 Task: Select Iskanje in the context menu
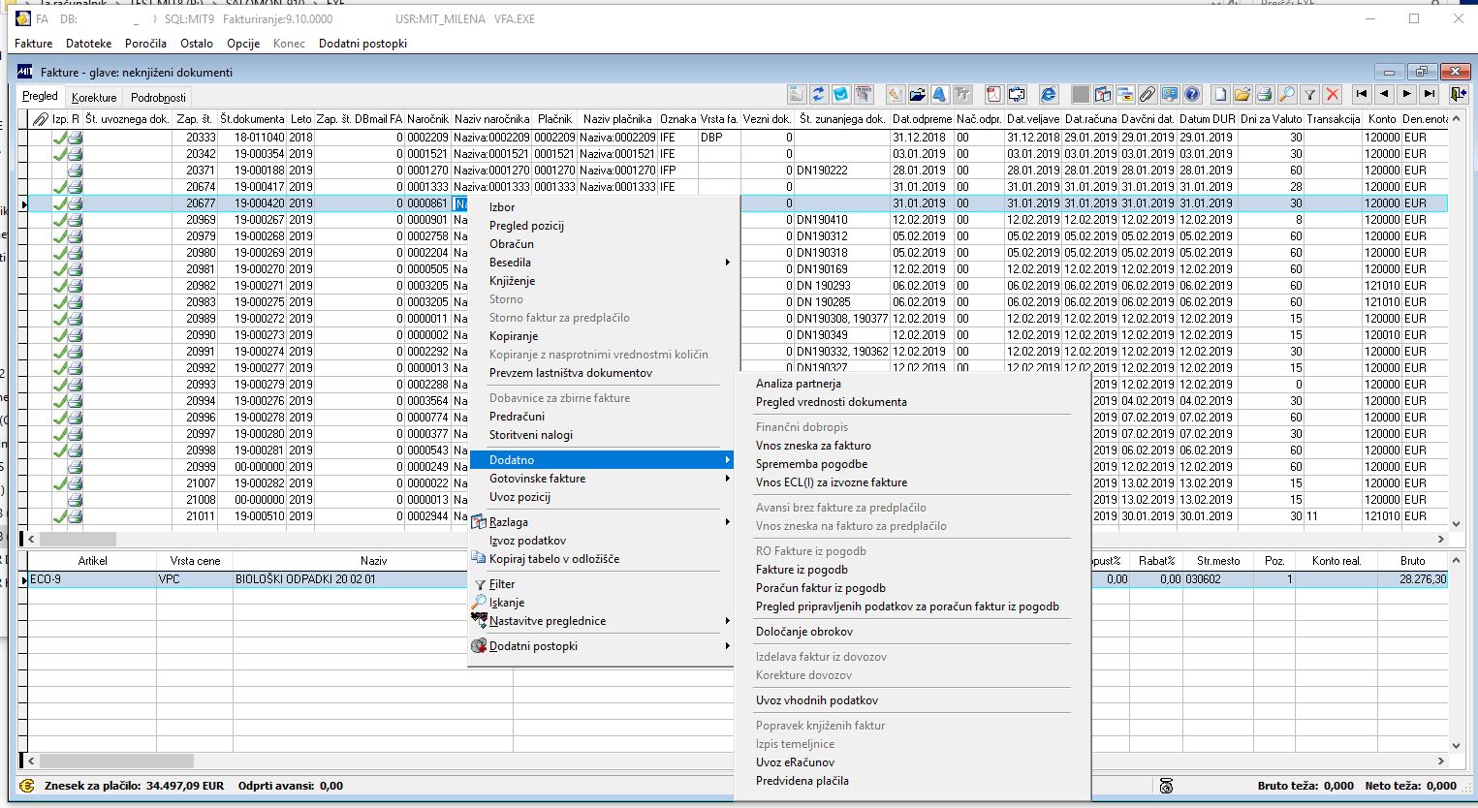506,603
